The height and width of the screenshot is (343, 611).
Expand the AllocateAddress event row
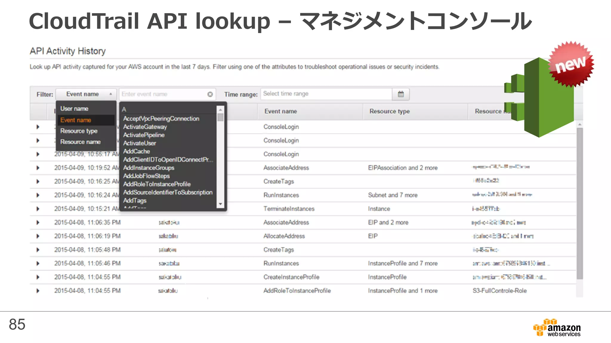point(38,236)
